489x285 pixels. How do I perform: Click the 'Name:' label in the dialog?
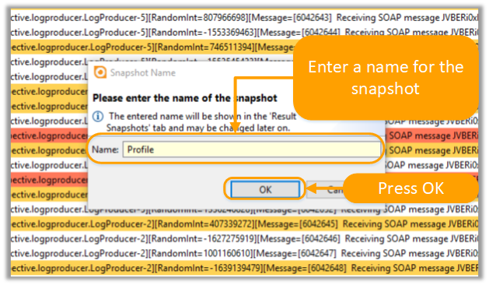point(105,150)
